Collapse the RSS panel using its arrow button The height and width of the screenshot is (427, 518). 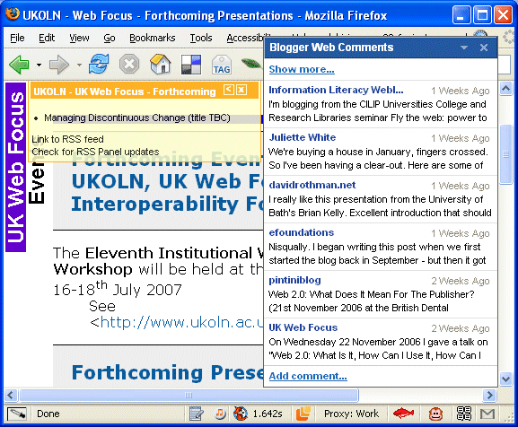(228, 90)
